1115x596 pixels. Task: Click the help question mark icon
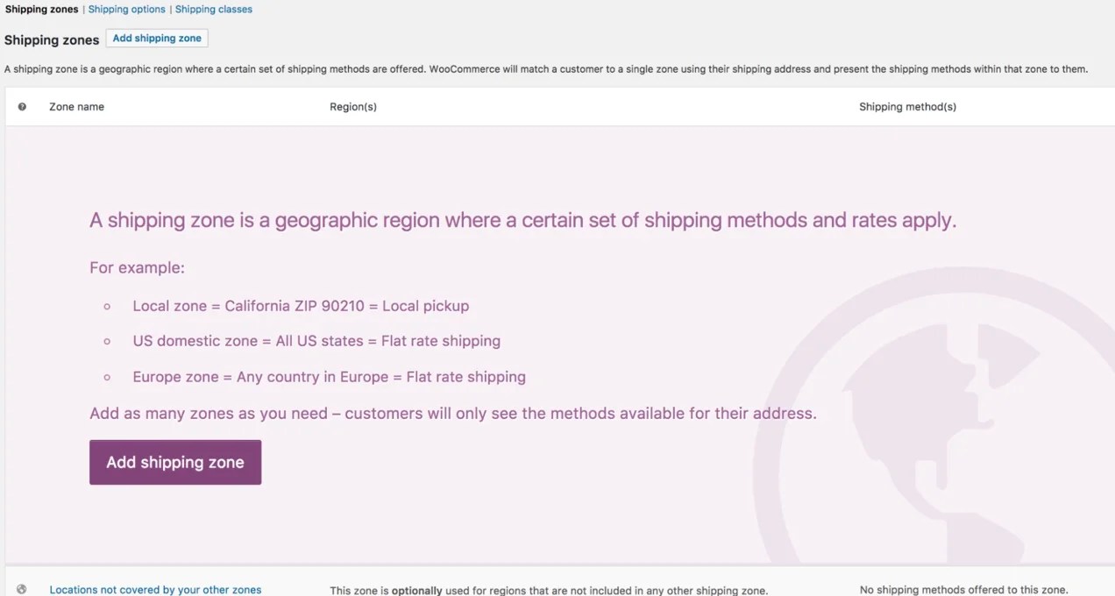[x=22, y=106]
